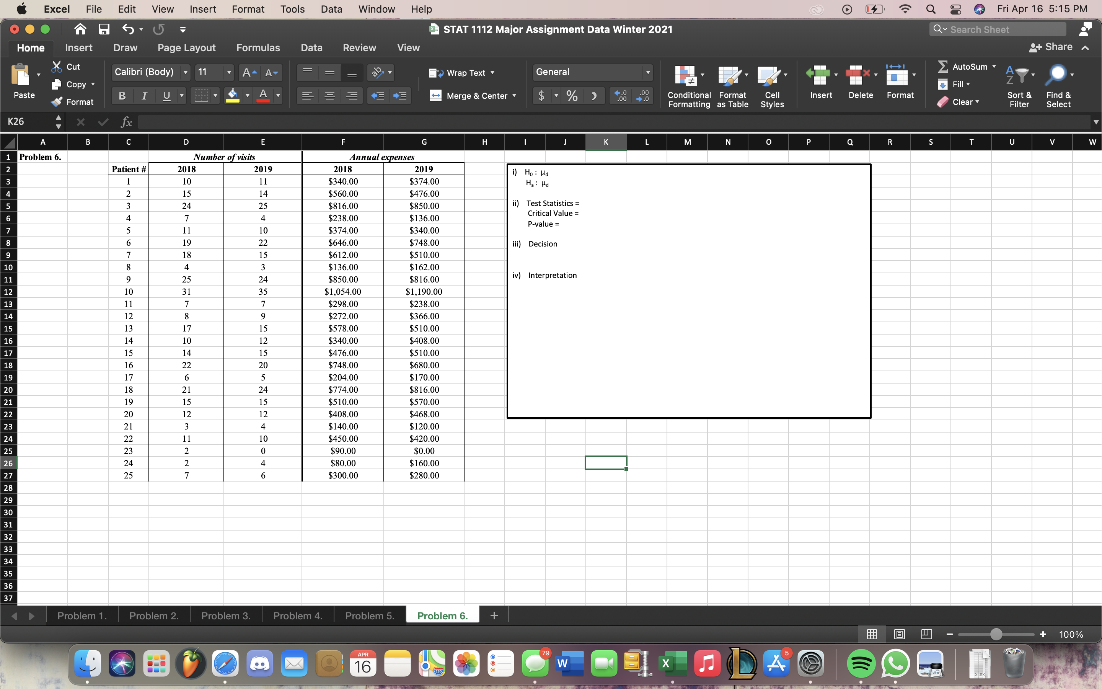
Task: Open Merge & Center dropdown arrow
Action: tap(515, 96)
